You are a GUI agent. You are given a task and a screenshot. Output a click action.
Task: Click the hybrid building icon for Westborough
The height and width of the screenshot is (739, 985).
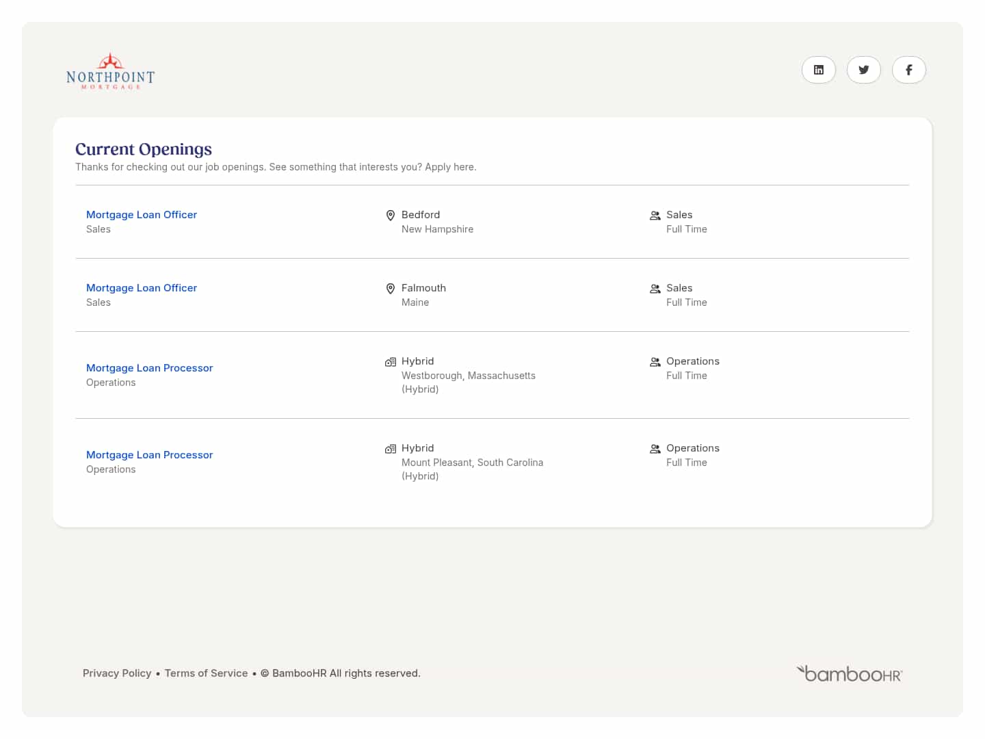click(x=391, y=362)
